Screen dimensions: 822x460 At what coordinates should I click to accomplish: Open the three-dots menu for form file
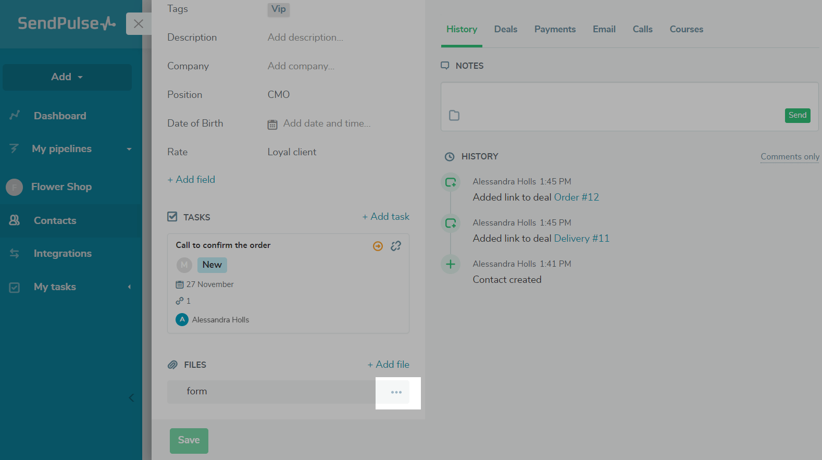396,392
